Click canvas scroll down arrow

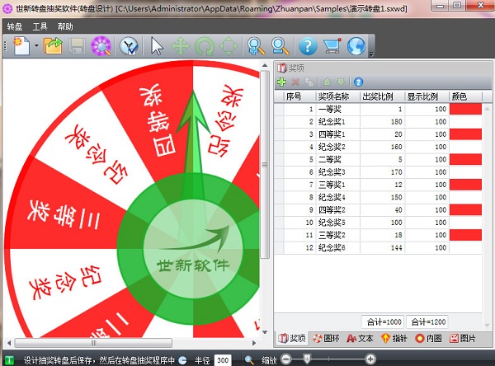click(265, 332)
